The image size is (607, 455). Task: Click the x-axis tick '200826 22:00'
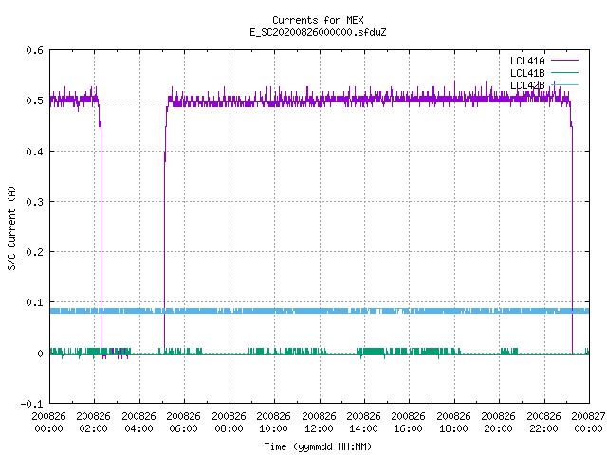[x=544, y=423]
